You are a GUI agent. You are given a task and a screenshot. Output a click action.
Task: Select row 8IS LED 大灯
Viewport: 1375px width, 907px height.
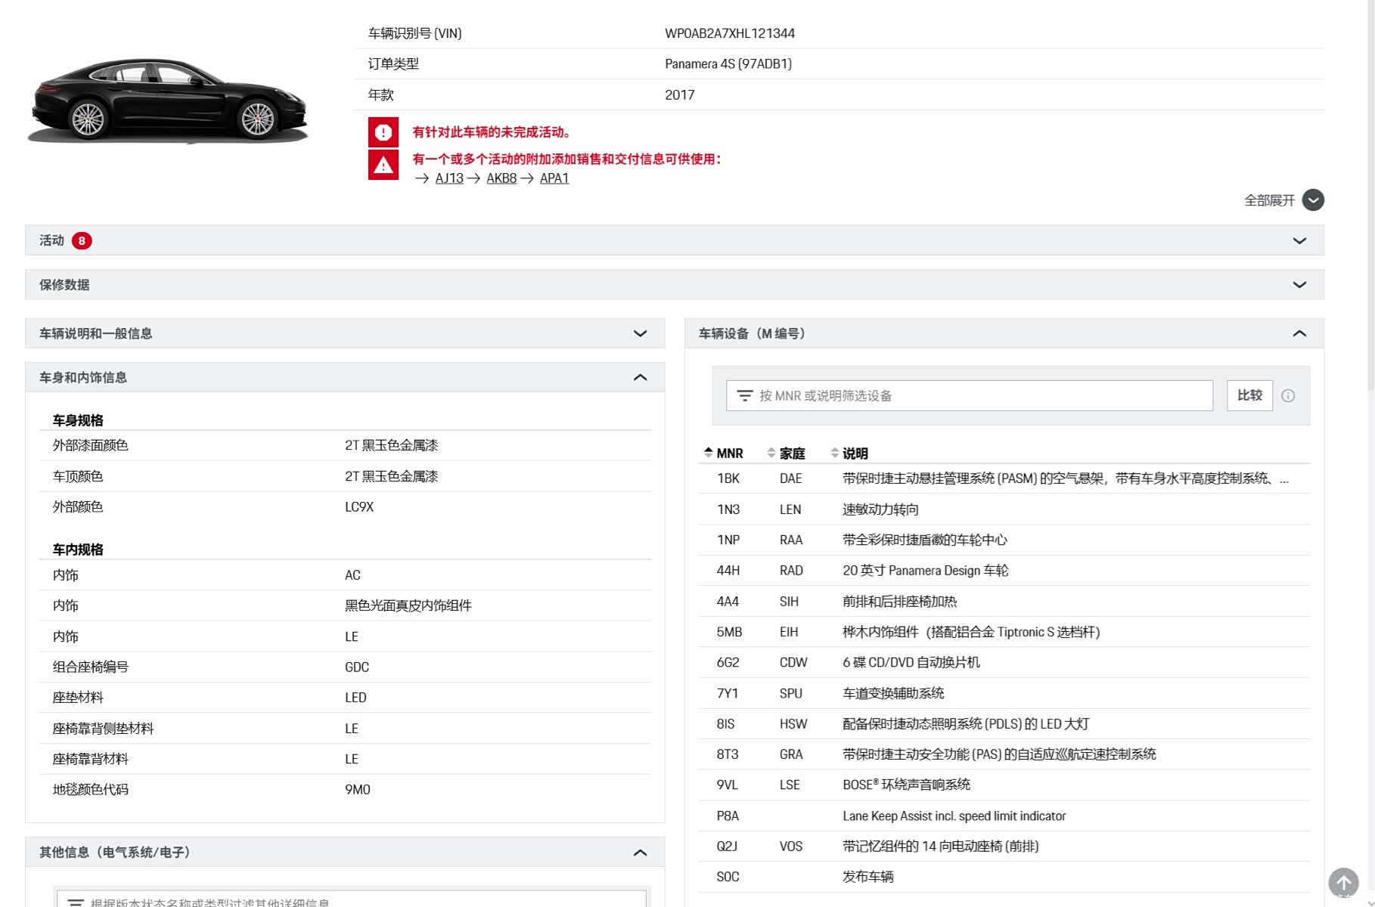point(1004,724)
